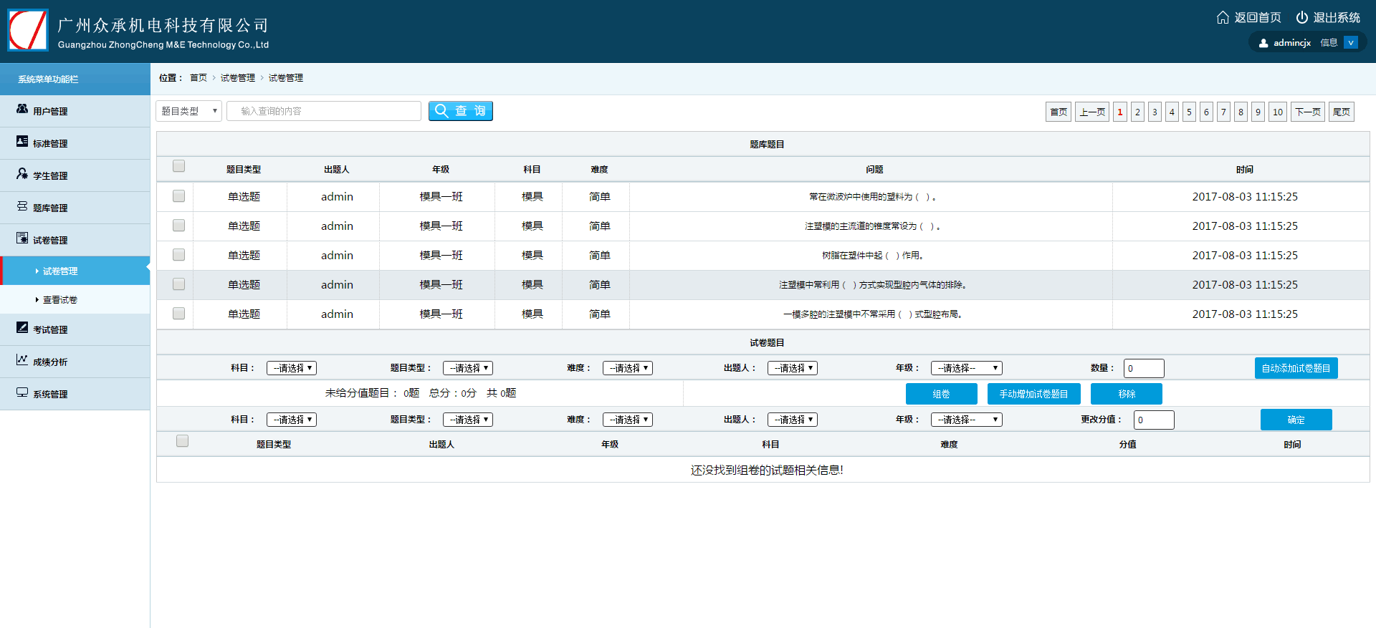Viewport: 1376px width, 628px height.
Task: Click the 移除 button
Action: click(x=1127, y=394)
